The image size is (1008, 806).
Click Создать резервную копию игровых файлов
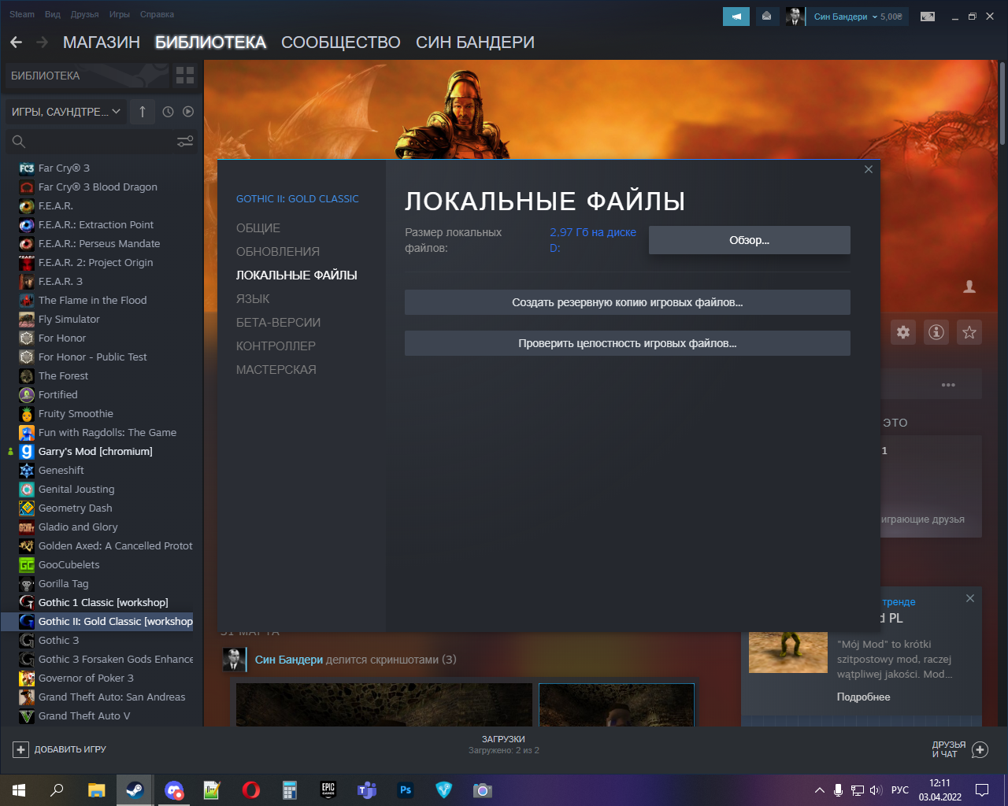[x=628, y=302]
